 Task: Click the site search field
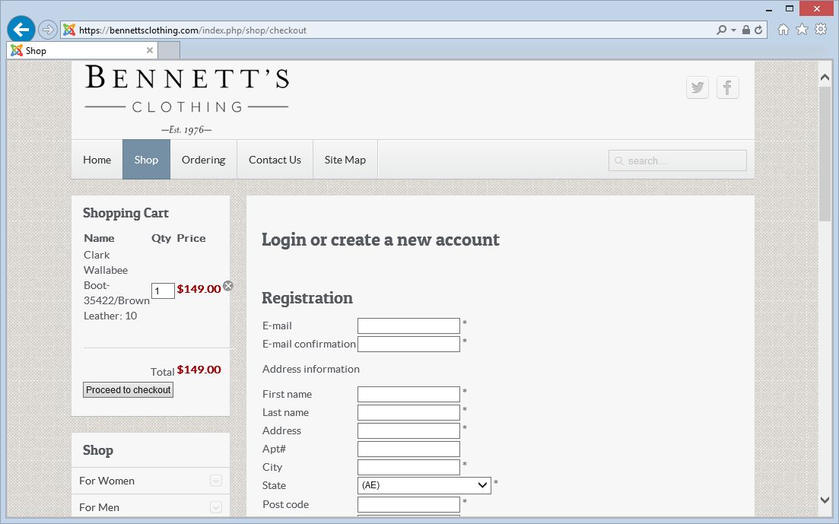tap(678, 160)
